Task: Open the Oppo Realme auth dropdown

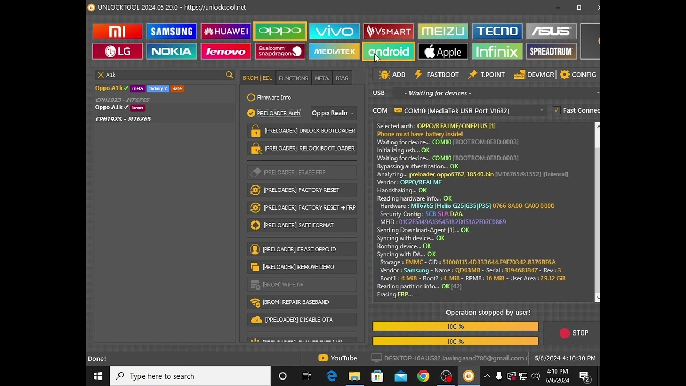Action: [x=333, y=113]
